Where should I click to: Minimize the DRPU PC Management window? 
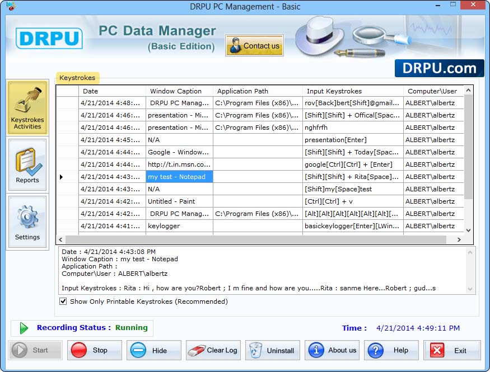438,5
